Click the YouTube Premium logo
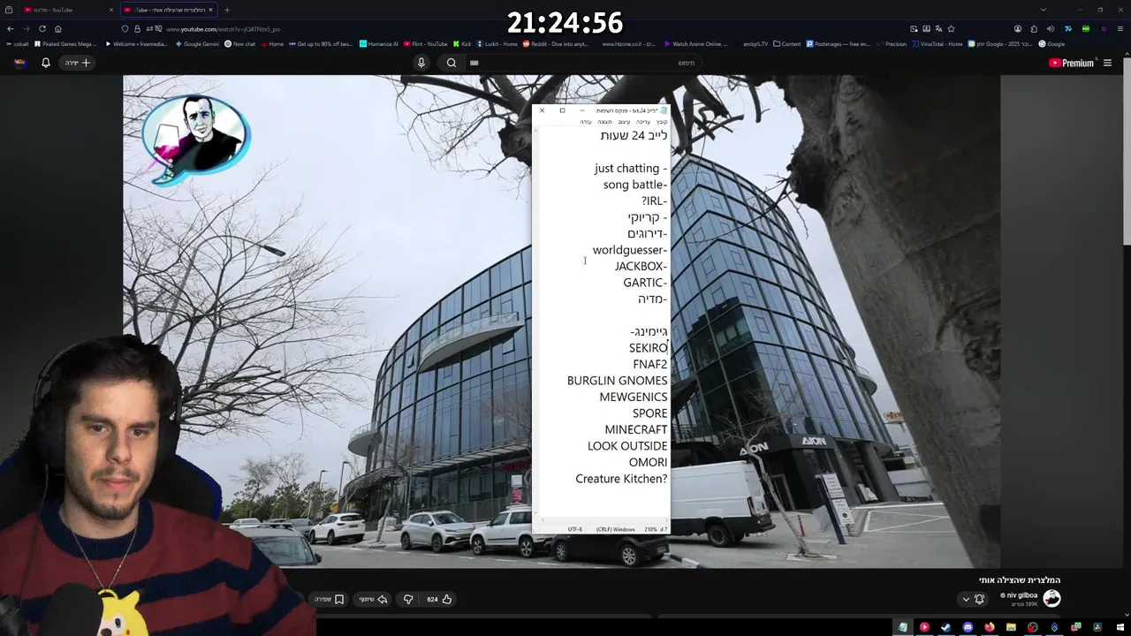The height and width of the screenshot is (636, 1131). coord(1072,63)
